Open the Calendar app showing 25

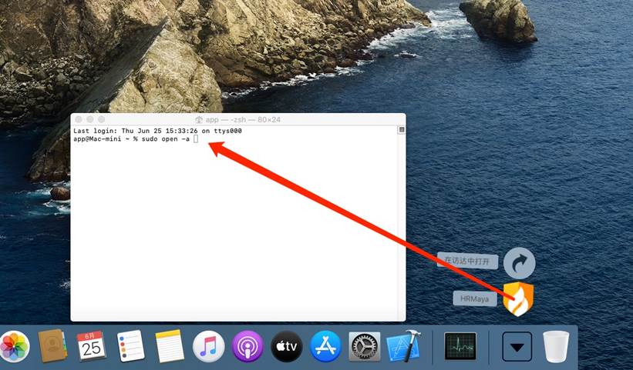(91, 347)
